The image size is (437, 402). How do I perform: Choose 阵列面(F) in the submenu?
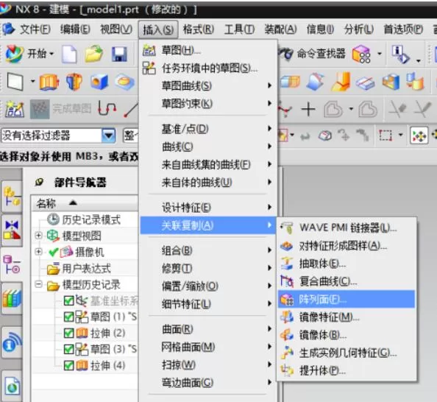[347, 299]
